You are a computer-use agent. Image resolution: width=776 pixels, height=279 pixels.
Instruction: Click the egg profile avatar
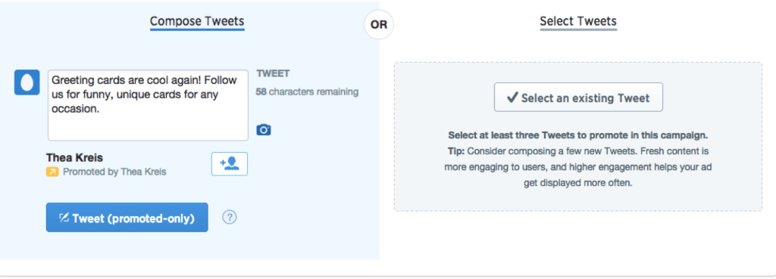(x=27, y=82)
